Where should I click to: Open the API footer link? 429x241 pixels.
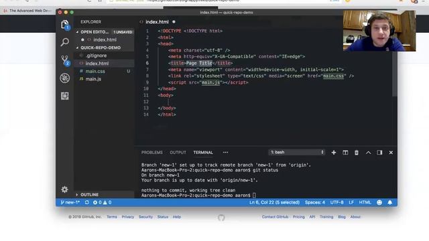(312, 217)
